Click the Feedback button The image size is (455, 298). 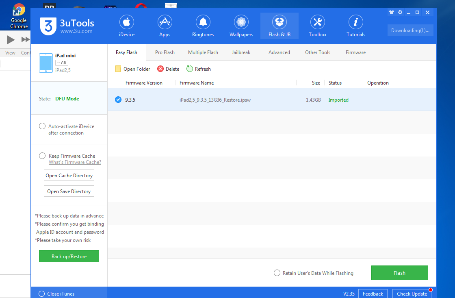pyautogui.click(x=373, y=294)
